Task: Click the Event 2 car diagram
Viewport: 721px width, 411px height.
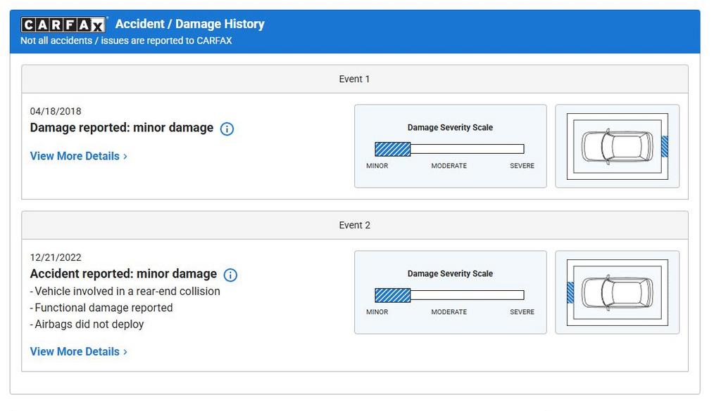Action: pyautogui.click(x=617, y=292)
